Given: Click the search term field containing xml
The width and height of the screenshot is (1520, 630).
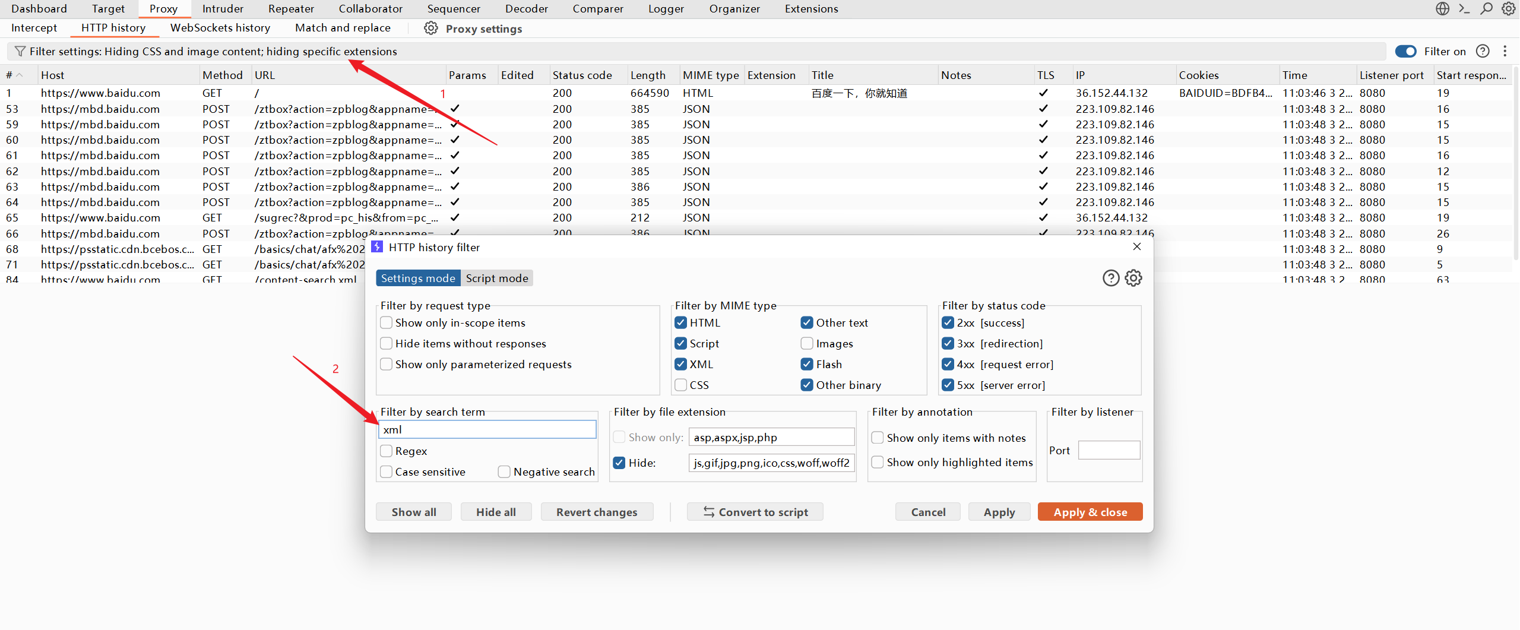Looking at the screenshot, I should pos(487,430).
